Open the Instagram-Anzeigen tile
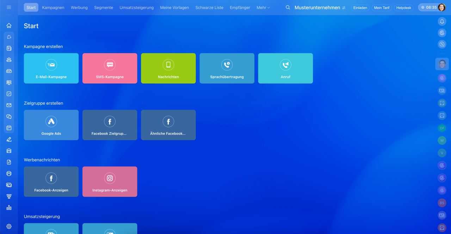451x234 pixels. click(110, 181)
